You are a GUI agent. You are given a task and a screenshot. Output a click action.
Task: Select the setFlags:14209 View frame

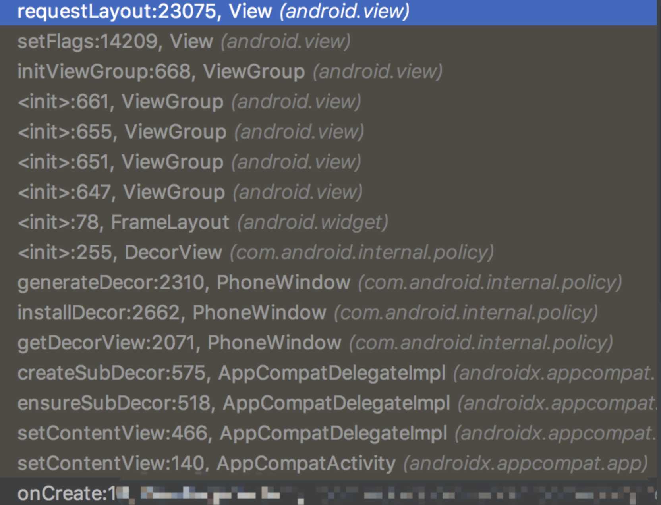(329, 41)
